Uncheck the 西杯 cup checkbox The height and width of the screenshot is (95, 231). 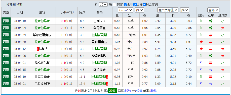point(135,5)
